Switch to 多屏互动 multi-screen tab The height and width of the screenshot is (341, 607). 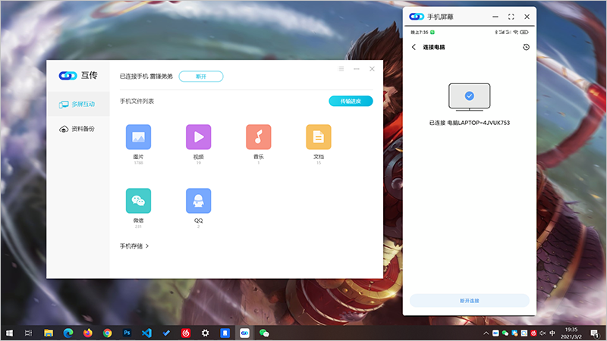(x=78, y=104)
